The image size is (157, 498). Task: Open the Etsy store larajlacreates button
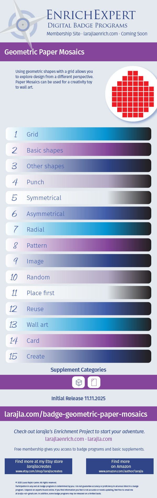coord(38,466)
